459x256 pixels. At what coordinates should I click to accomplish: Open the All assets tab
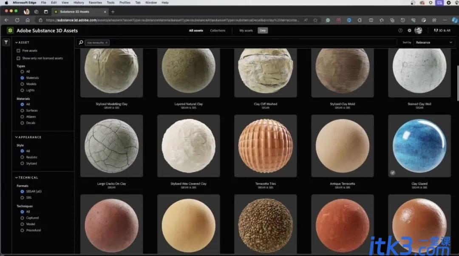tap(196, 31)
